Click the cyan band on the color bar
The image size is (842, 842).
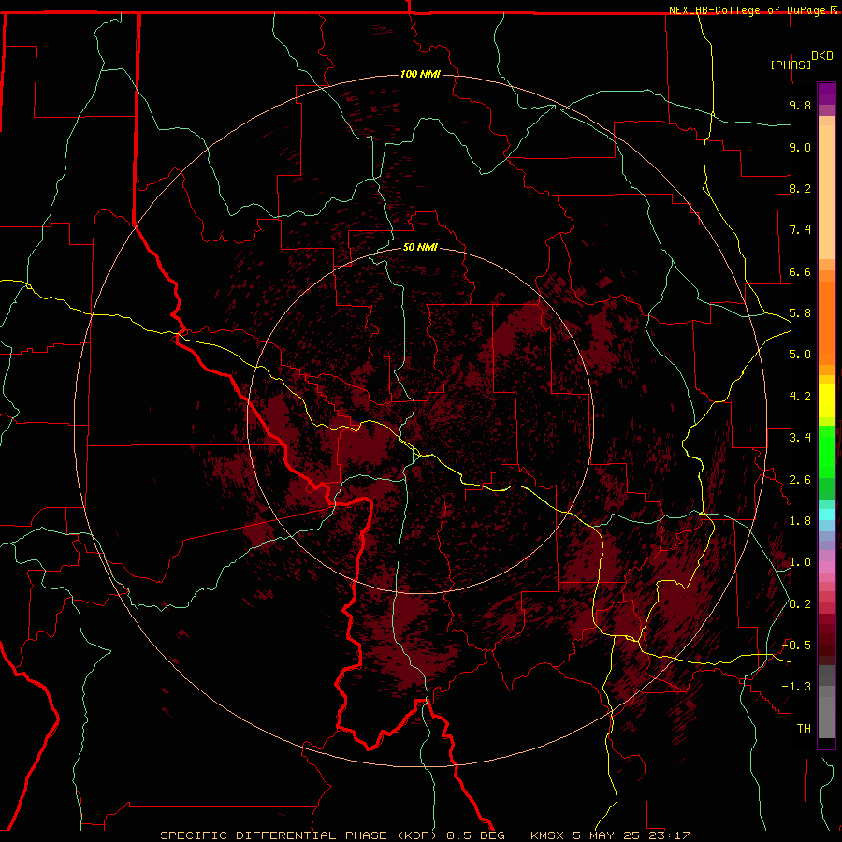(x=826, y=515)
